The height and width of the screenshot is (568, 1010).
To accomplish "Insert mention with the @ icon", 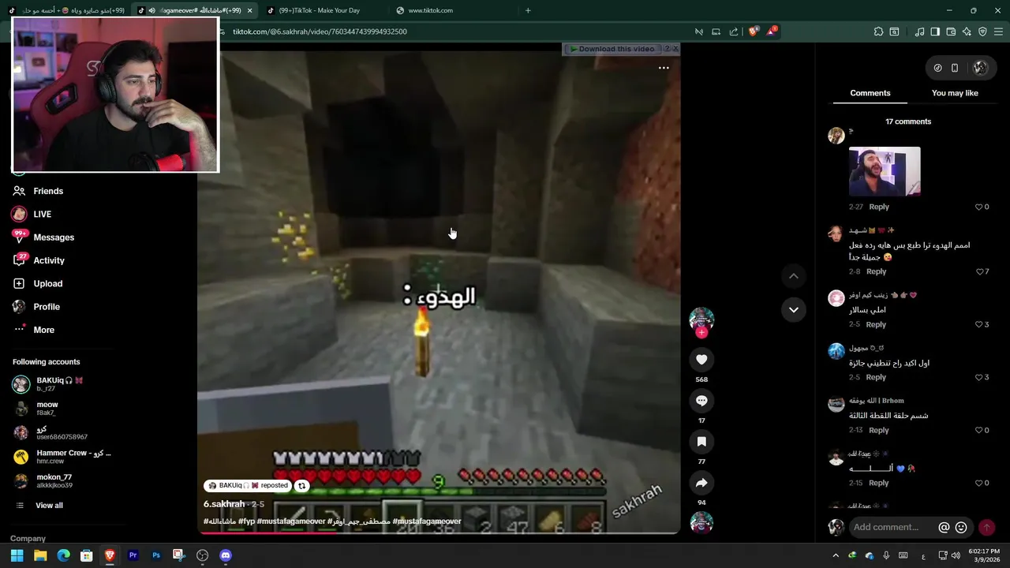I will [944, 527].
